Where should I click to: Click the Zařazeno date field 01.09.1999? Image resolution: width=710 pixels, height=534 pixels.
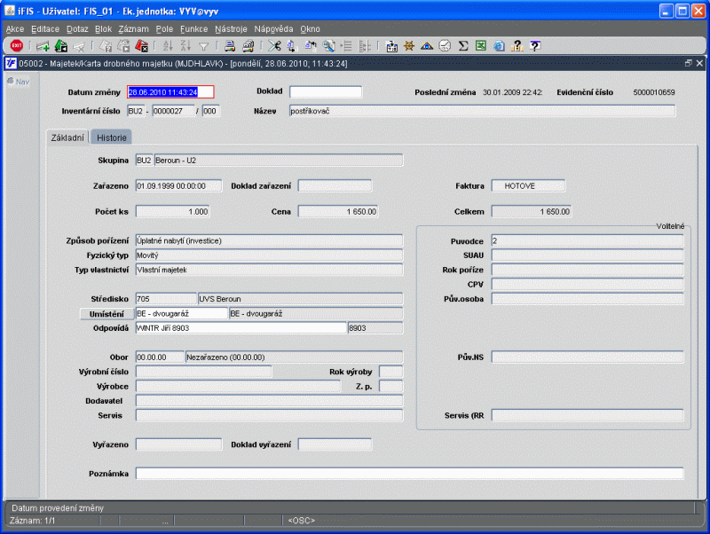(179, 186)
